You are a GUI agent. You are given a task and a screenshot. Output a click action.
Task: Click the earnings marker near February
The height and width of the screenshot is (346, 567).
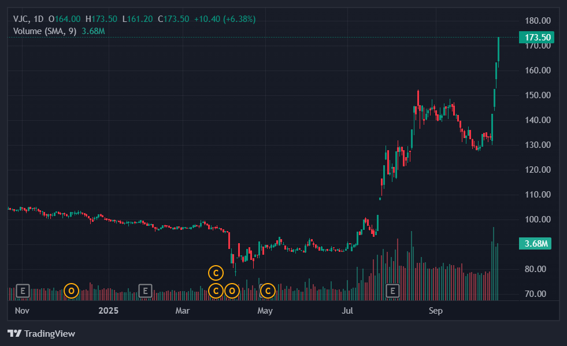click(x=146, y=291)
